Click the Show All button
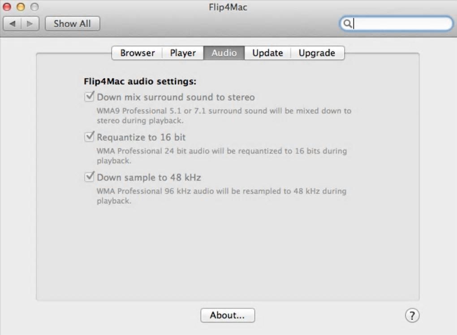Image resolution: width=457 pixels, height=335 pixels. 72,24
